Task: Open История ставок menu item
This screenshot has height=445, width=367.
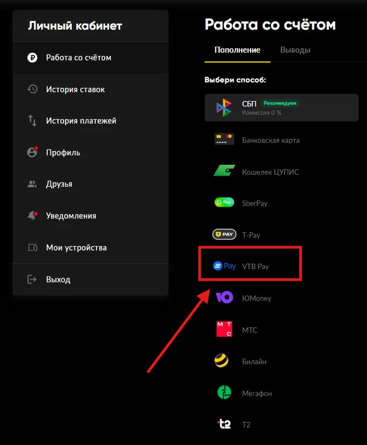Action: [91, 90]
